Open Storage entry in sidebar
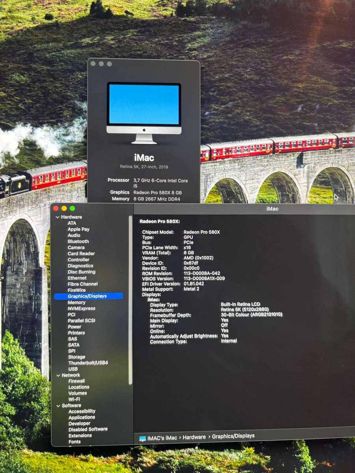 tap(77, 357)
